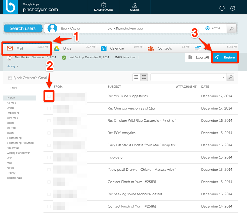Open the mail search dropdown arrow

click(223, 77)
